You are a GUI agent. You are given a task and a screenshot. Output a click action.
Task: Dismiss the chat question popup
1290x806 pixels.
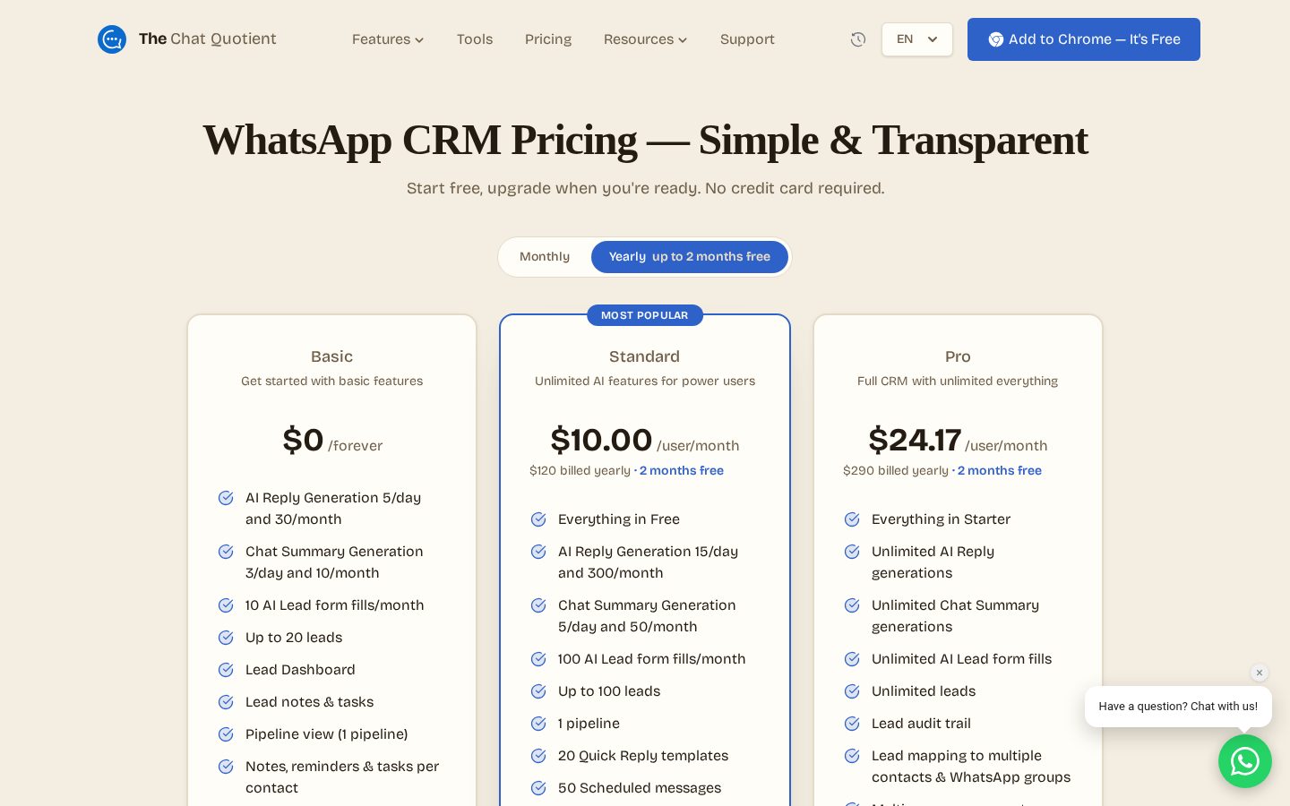1260,673
